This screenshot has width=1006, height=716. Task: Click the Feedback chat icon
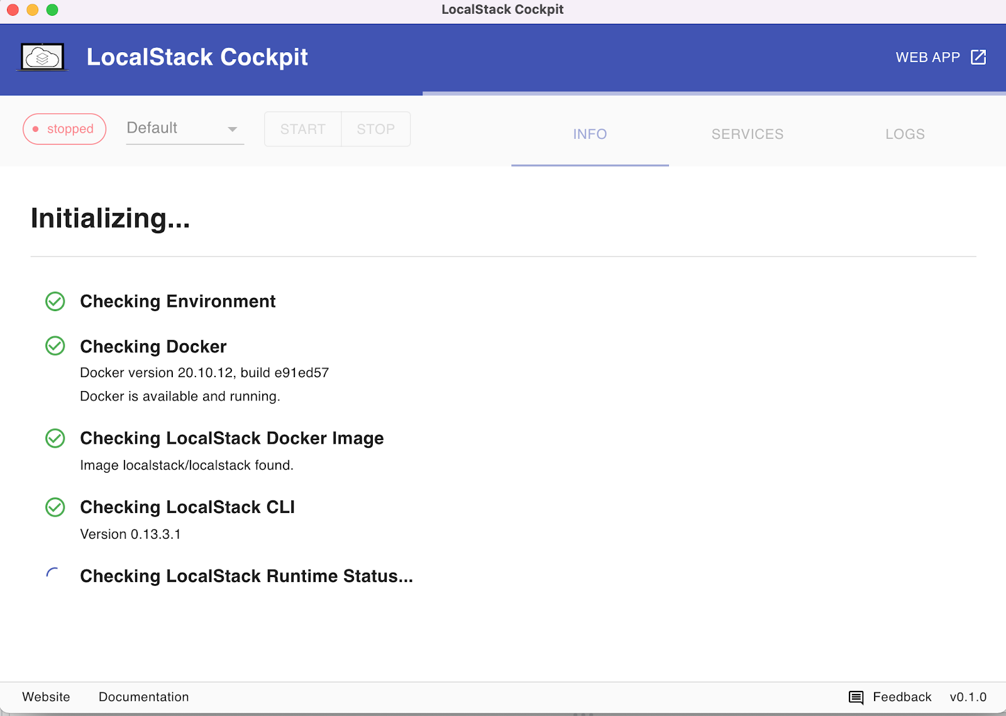coord(856,697)
